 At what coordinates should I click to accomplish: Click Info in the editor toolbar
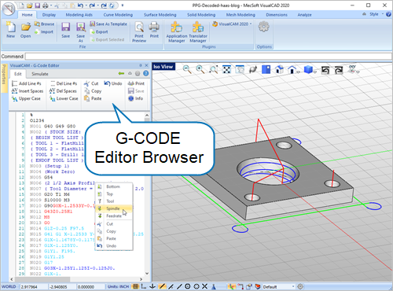[136, 98]
